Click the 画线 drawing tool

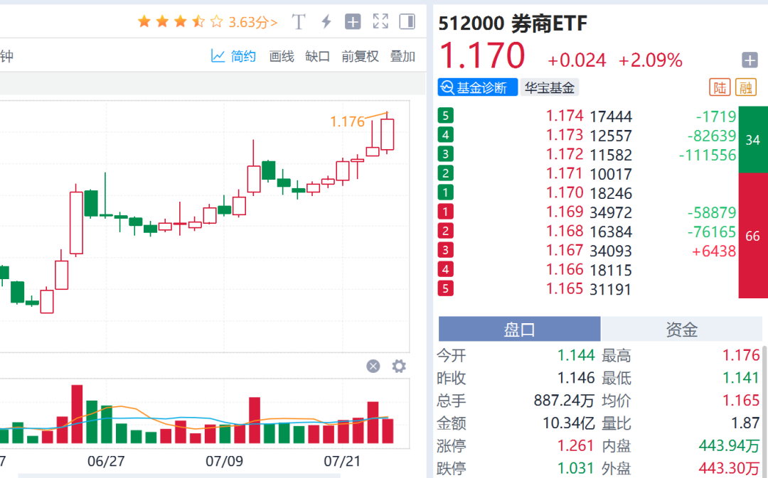click(282, 56)
